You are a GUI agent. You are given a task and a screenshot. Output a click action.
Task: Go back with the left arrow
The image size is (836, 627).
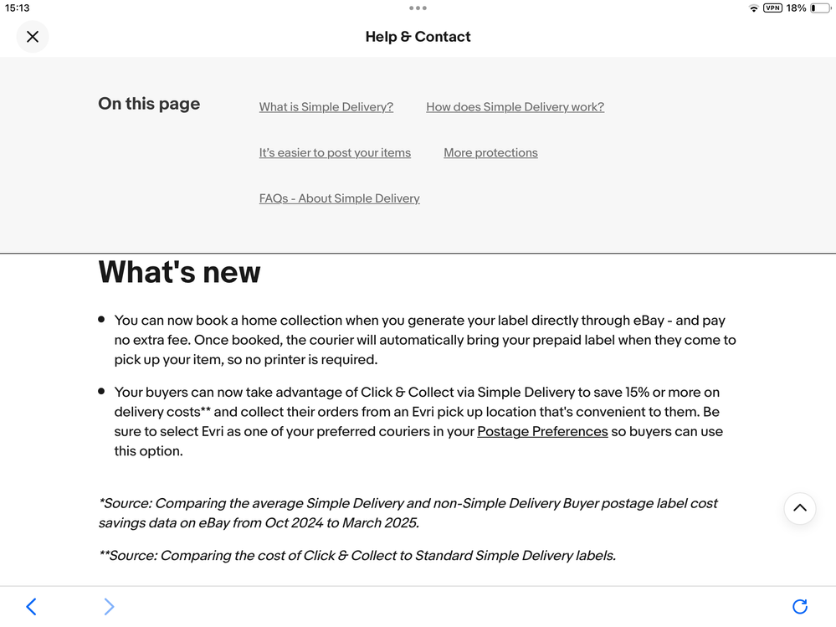pyautogui.click(x=31, y=606)
